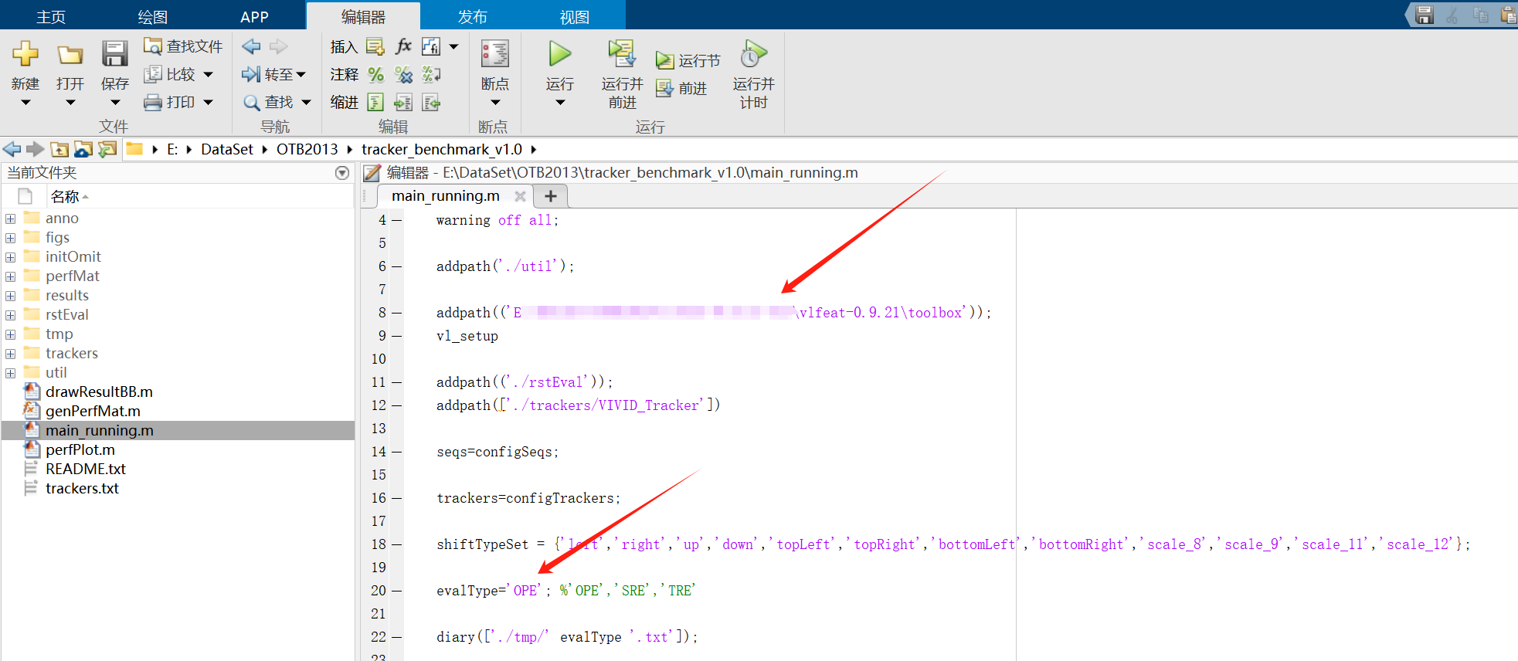The height and width of the screenshot is (661, 1518).
Task: Toggle breakpoint dash on line 20
Action: [x=397, y=592]
